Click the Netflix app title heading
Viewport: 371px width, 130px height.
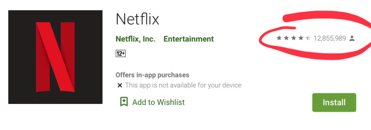[137, 19]
